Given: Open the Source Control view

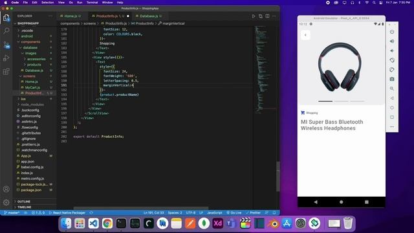Looking at the screenshot, I should [x=6, y=45].
